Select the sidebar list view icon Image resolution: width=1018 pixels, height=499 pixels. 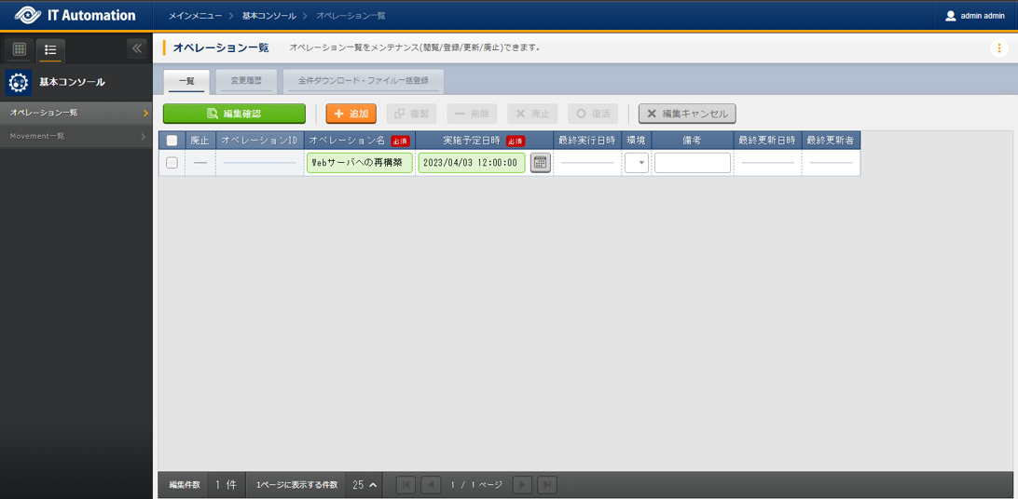coord(50,49)
